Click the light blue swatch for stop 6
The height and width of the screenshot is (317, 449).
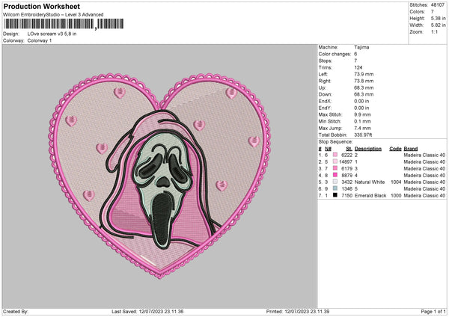335,188
